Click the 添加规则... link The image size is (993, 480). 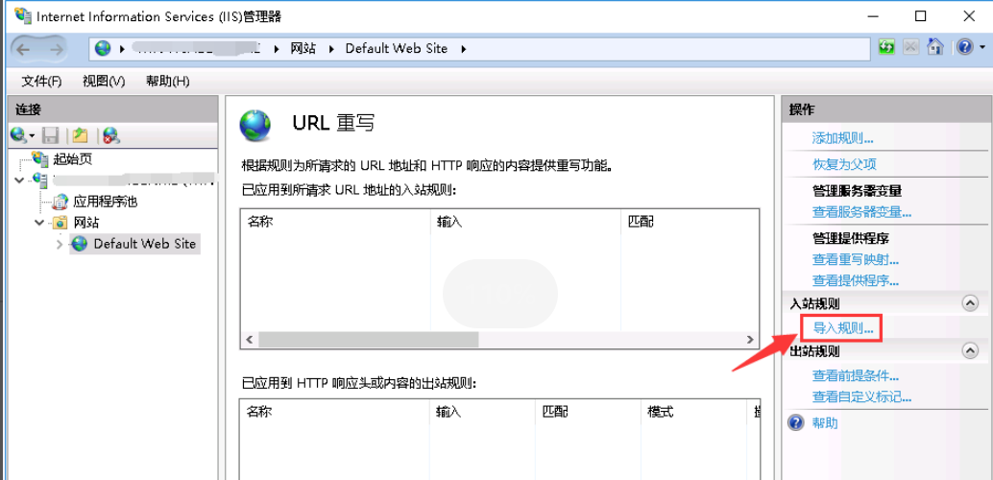(842, 138)
